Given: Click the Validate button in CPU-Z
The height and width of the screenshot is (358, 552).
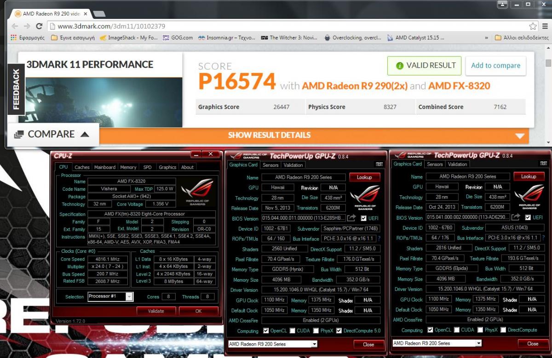Looking at the screenshot, I should pyautogui.click(x=156, y=311).
